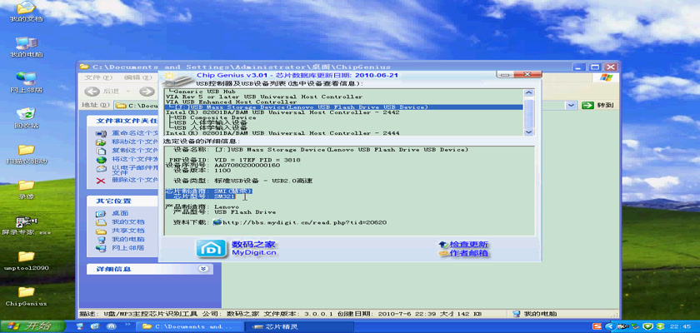This screenshot has width=700, height=333.
Task: Click the 转到 go button in Explorer
Action: point(598,105)
